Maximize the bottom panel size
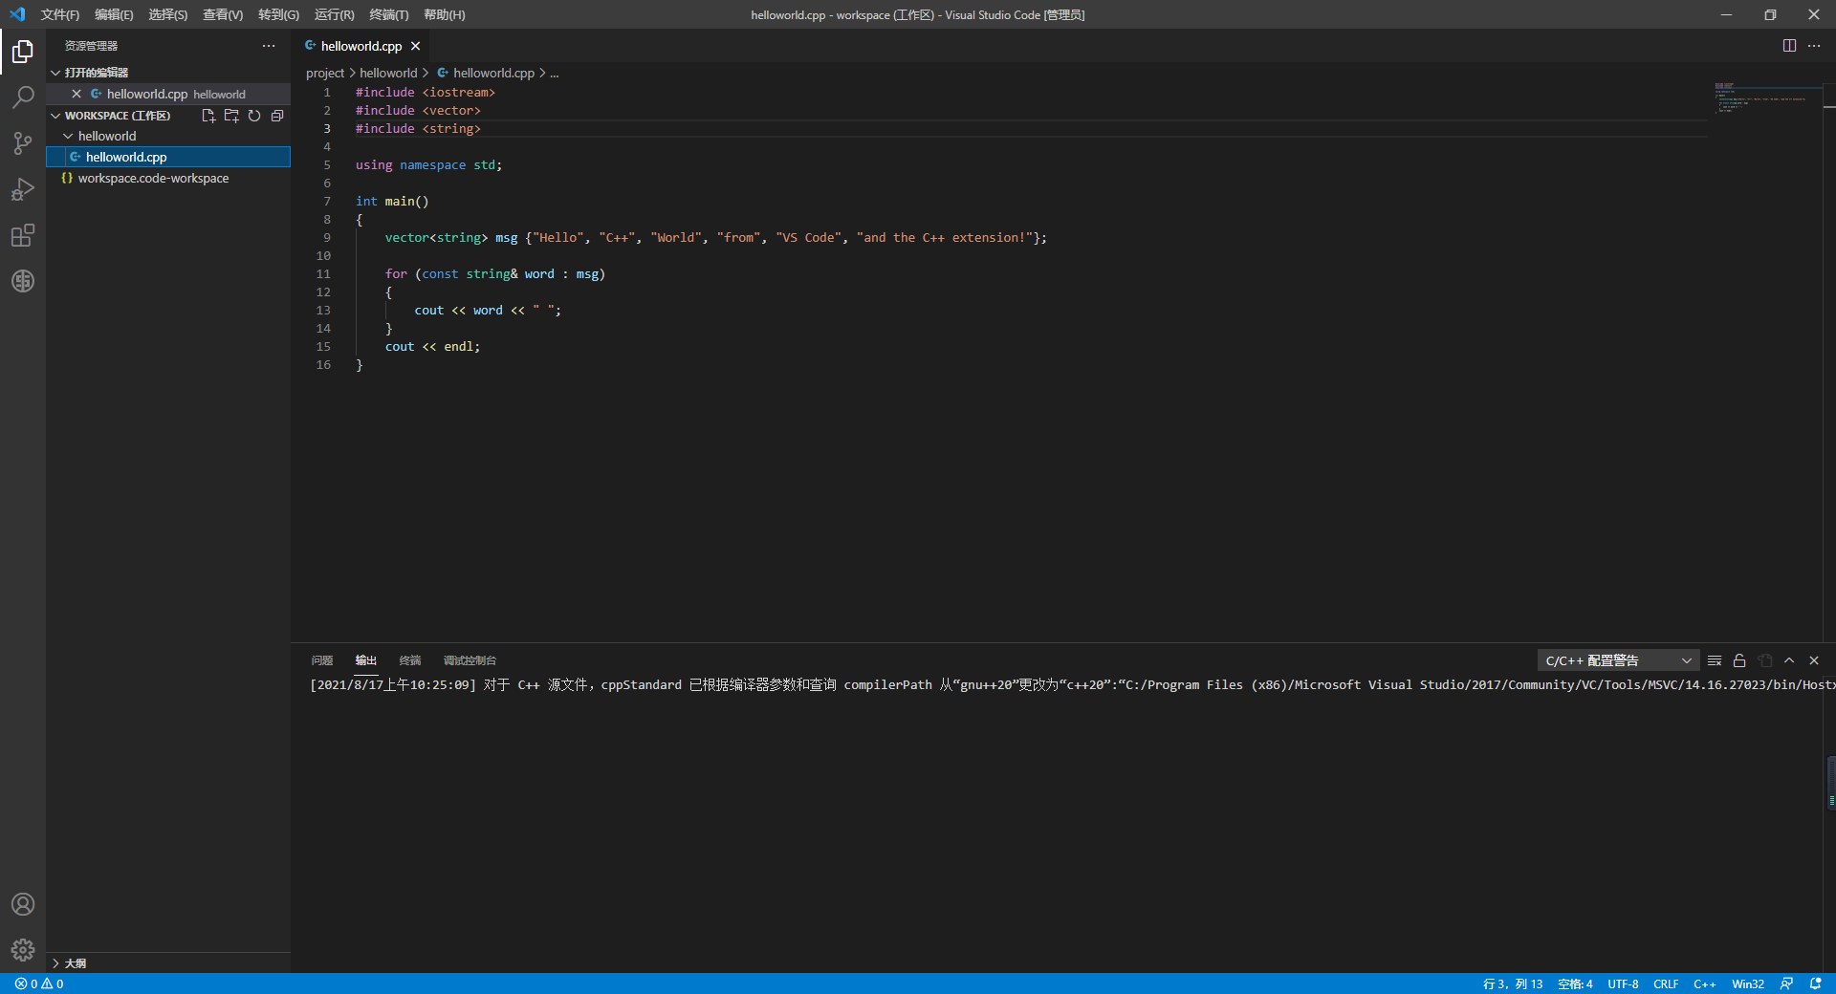1836x994 pixels. (x=1789, y=660)
